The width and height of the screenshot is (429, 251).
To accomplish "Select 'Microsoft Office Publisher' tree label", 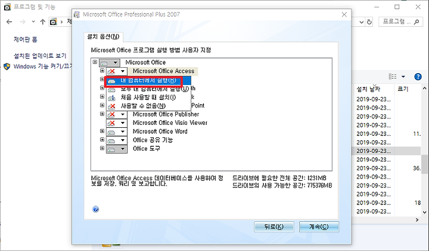I will [x=166, y=114].
